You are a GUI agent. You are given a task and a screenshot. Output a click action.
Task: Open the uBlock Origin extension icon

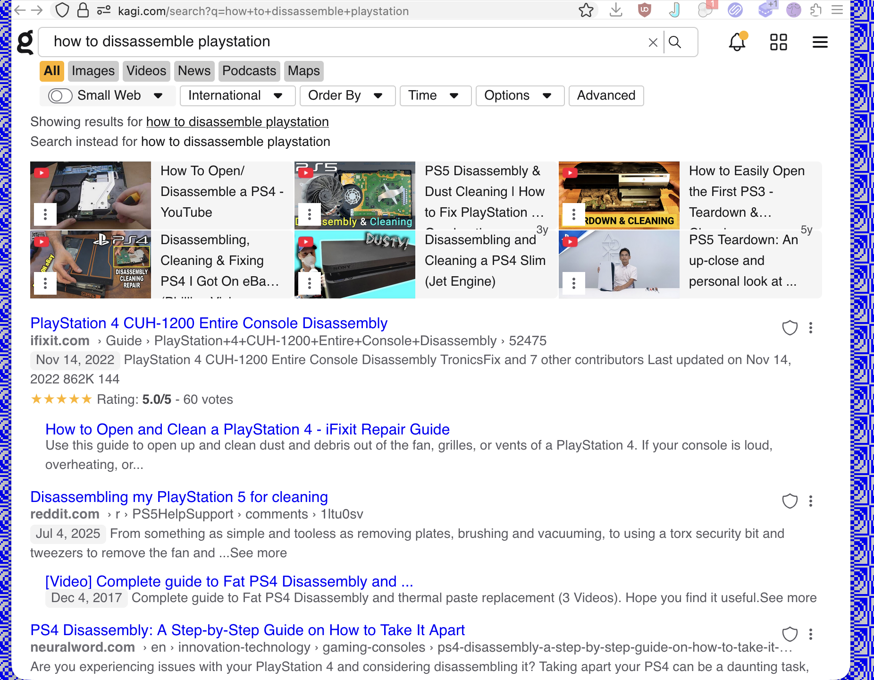point(645,10)
